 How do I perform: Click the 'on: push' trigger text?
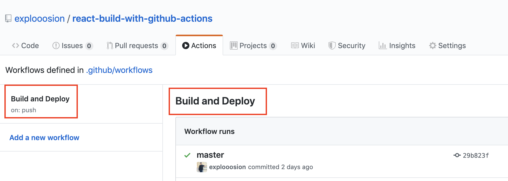[24, 110]
